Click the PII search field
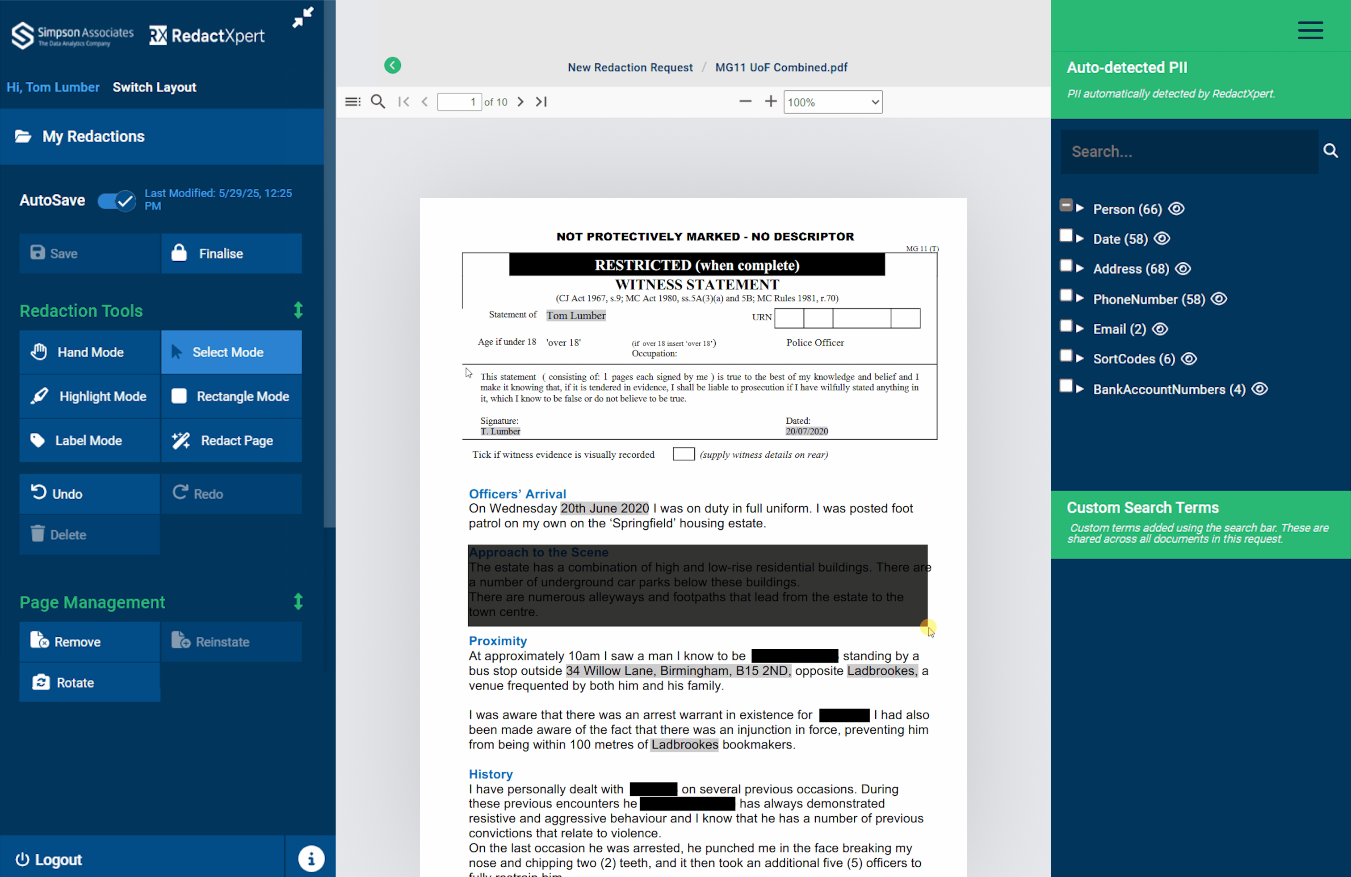This screenshot has width=1351, height=877. [1189, 151]
